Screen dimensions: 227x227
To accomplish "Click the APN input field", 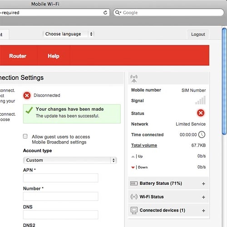I will [61, 178].
